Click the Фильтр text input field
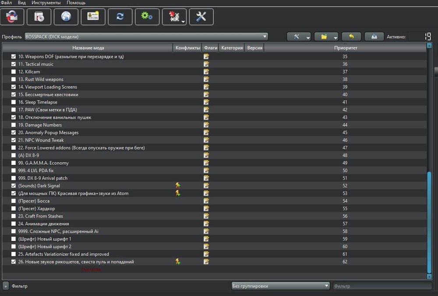This screenshot has width=438, height=296. 382,286
